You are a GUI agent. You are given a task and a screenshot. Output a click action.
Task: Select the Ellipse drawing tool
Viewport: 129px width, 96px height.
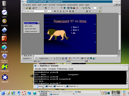pyautogui.click(x=60, y=58)
